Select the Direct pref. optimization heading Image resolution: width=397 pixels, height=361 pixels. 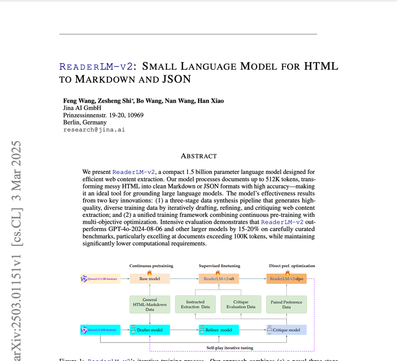click(292, 266)
